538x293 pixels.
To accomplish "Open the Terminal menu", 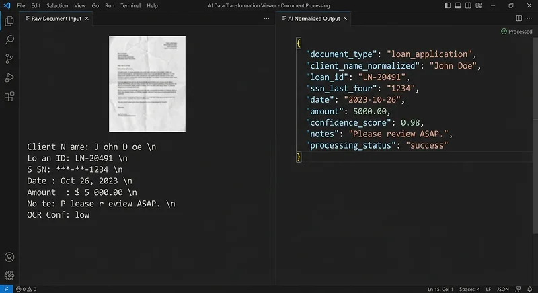I will pos(130,5).
